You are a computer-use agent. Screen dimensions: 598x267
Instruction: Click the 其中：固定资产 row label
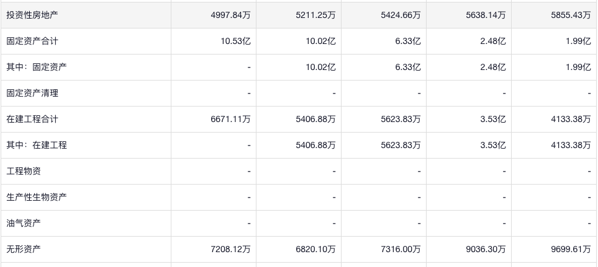click(x=36, y=68)
